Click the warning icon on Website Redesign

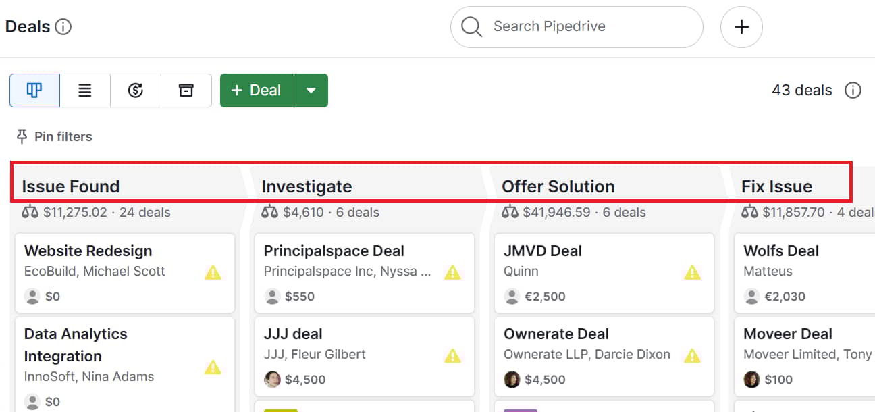point(213,272)
